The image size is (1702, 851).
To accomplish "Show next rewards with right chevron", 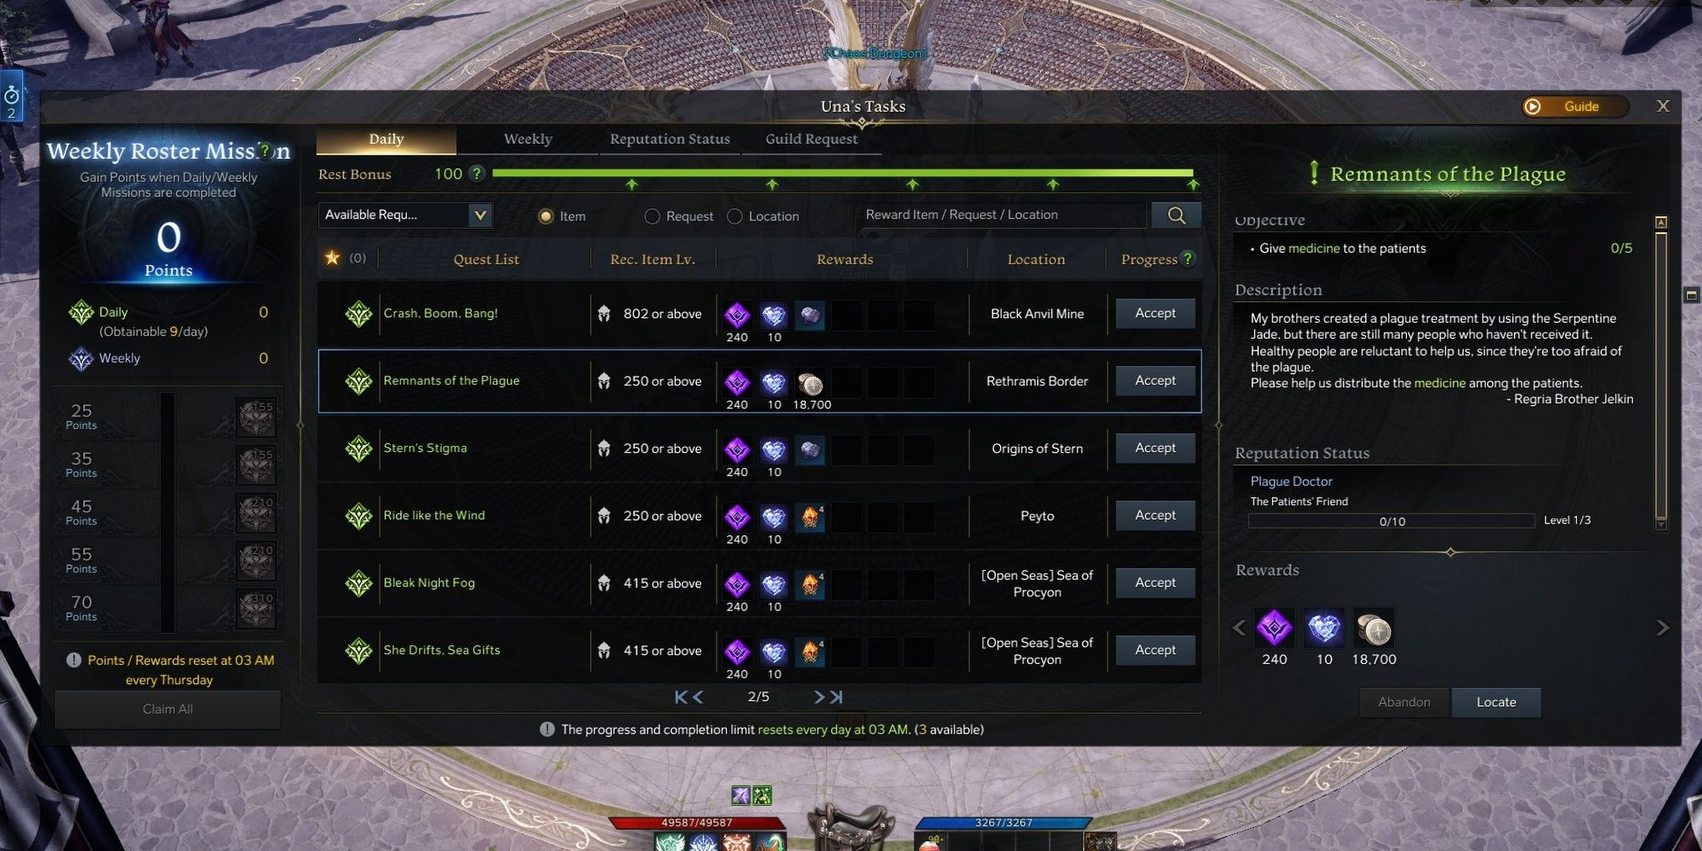I will pyautogui.click(x=1662, y=628).
